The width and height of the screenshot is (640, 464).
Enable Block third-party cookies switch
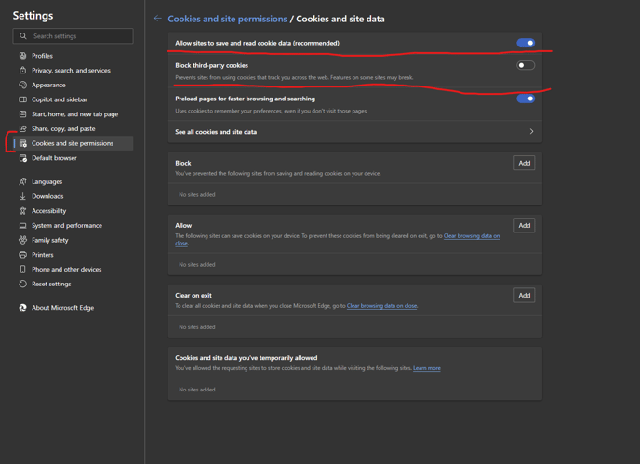coord(526,65)
